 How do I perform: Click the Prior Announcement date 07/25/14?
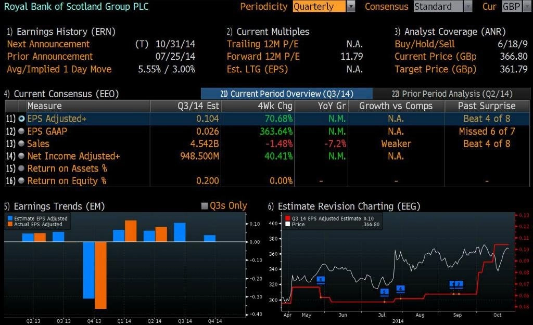pos(175,56)
